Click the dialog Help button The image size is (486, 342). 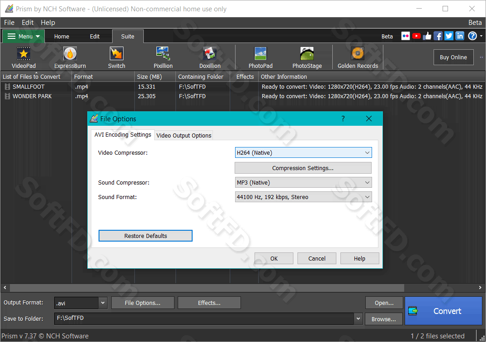pos(359,258)
